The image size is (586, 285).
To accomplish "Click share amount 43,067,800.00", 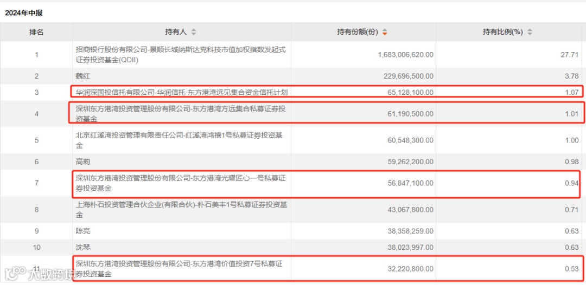I will click(410, 210).
